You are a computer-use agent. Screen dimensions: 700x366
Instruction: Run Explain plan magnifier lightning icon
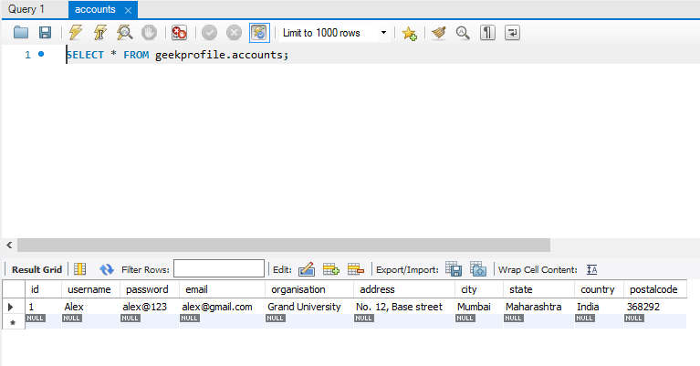click(x=124, y=33)
